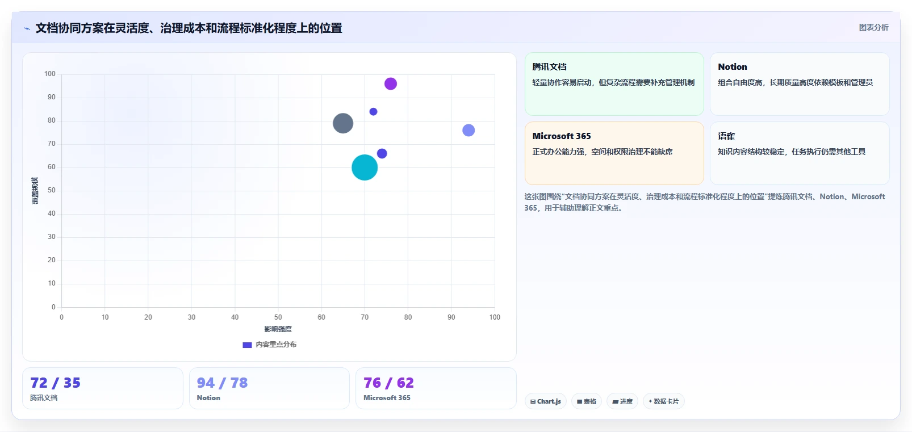
Task: Click the 100 tick on the y-axis
Action: [x=50, y=74]
